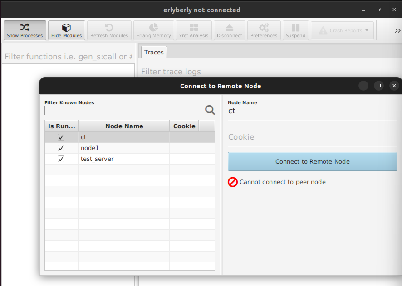Image resolution: width=402 pixels, height=286 pixels.
Task: Sort by the Node Name column header
Action: click(124, 126)
